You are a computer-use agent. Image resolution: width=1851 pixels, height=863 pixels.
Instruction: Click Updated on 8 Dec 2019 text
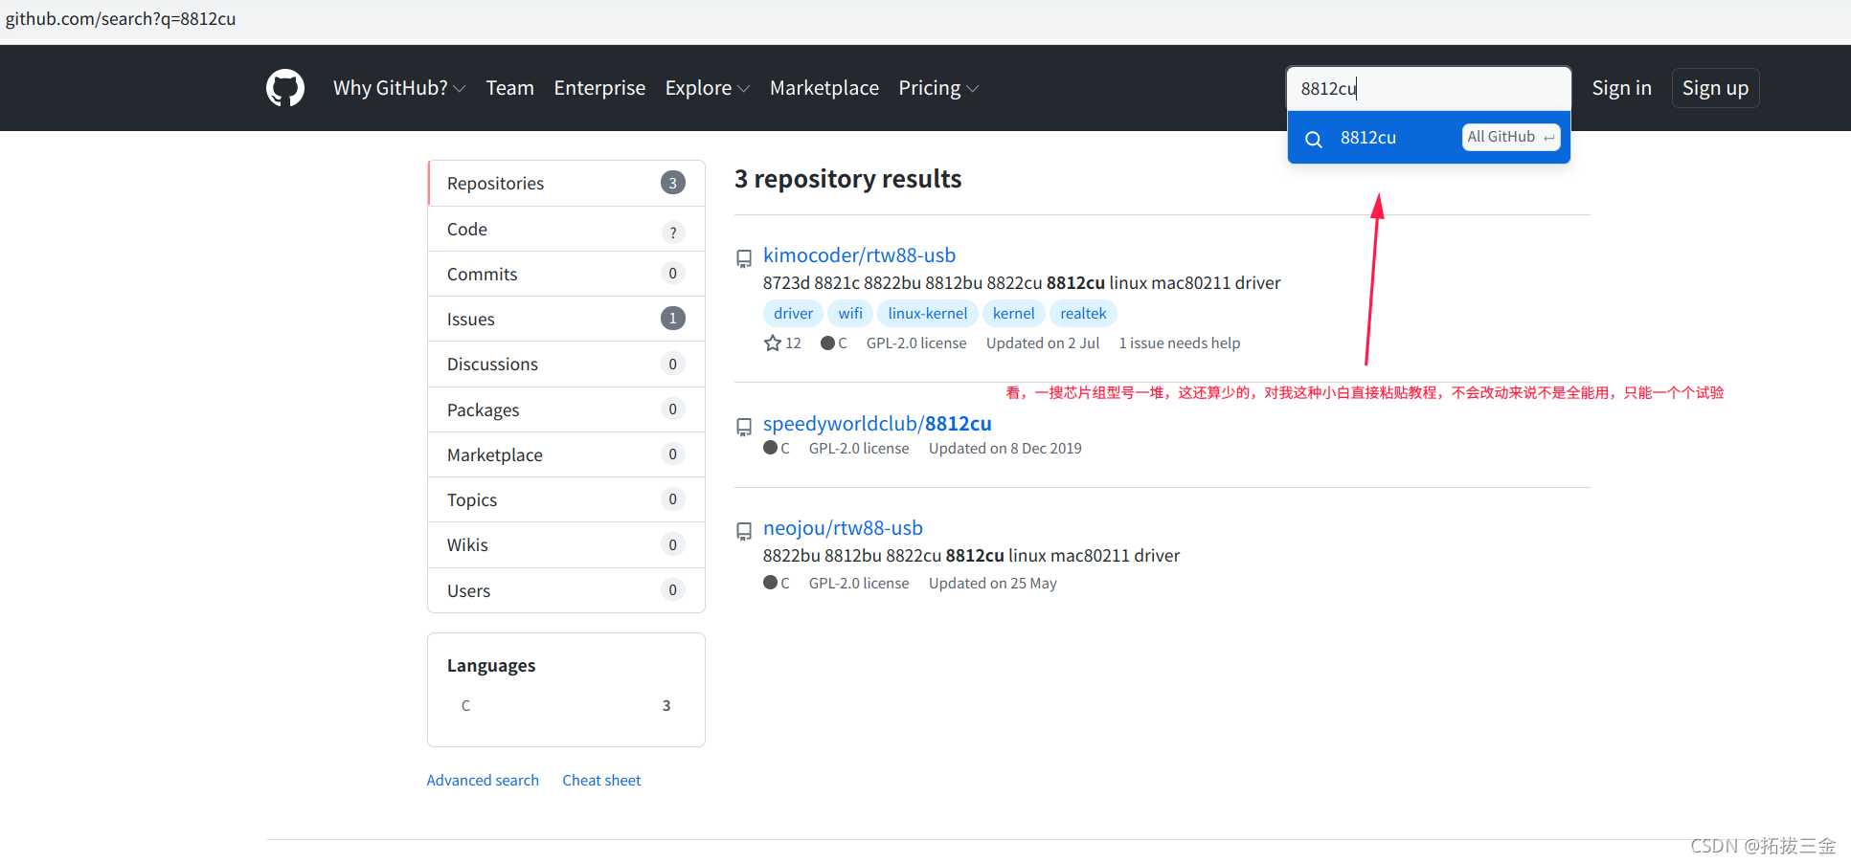[1005, 448]
